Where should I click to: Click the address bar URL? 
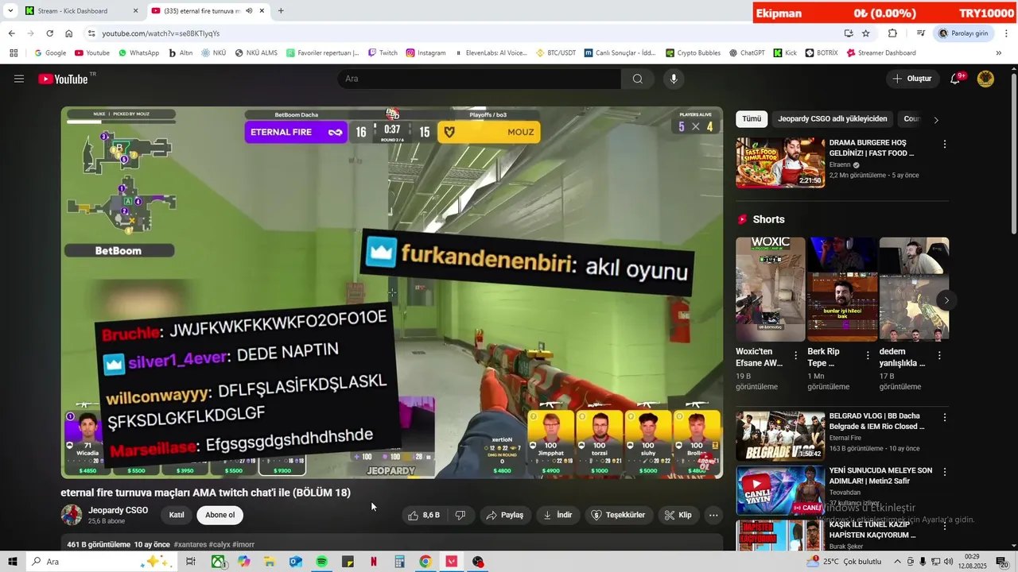coord(161,33)
